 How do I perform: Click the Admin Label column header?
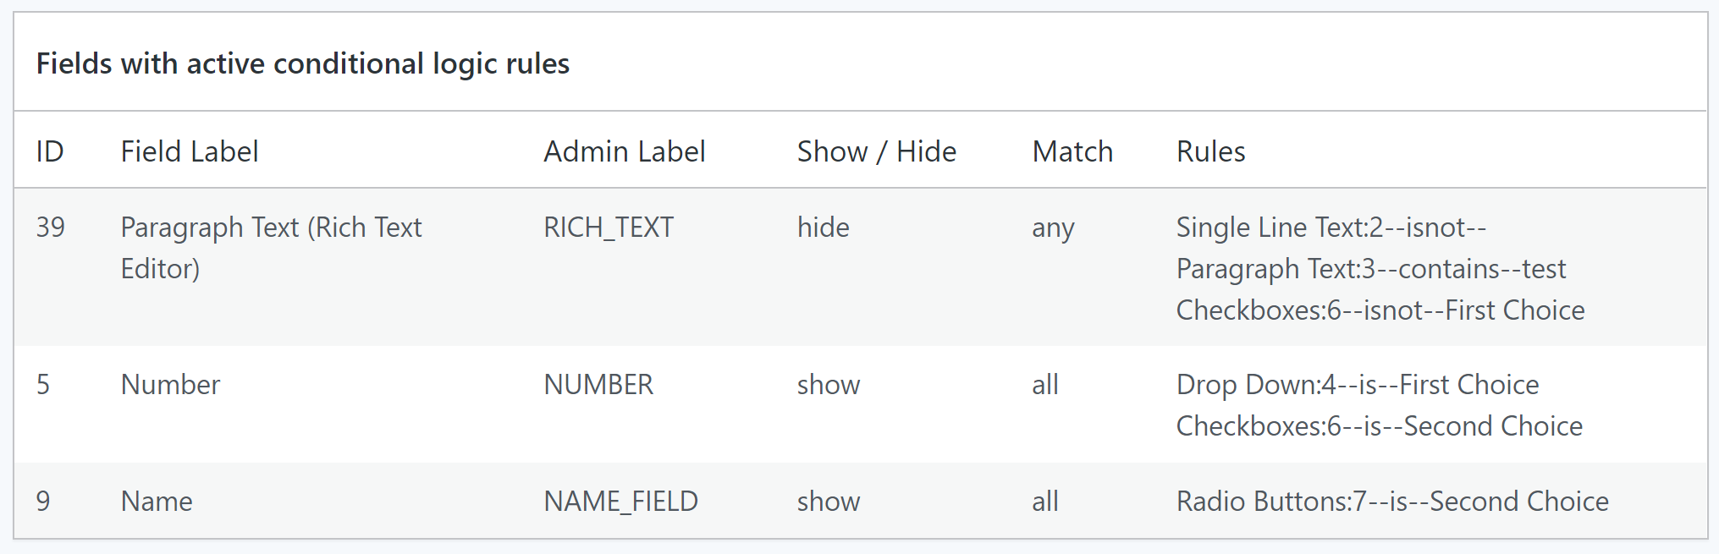624,151
